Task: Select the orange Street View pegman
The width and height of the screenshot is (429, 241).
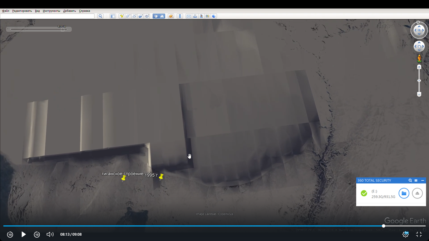Action: click(x=419, y=59)
